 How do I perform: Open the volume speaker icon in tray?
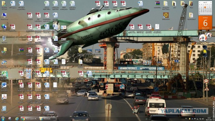click(203, 119)
